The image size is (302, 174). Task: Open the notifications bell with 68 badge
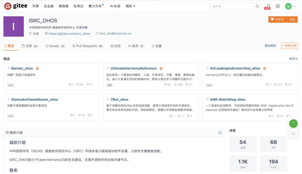267,7
